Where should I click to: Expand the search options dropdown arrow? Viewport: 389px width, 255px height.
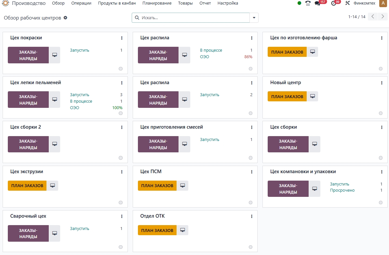pos(254,18)
